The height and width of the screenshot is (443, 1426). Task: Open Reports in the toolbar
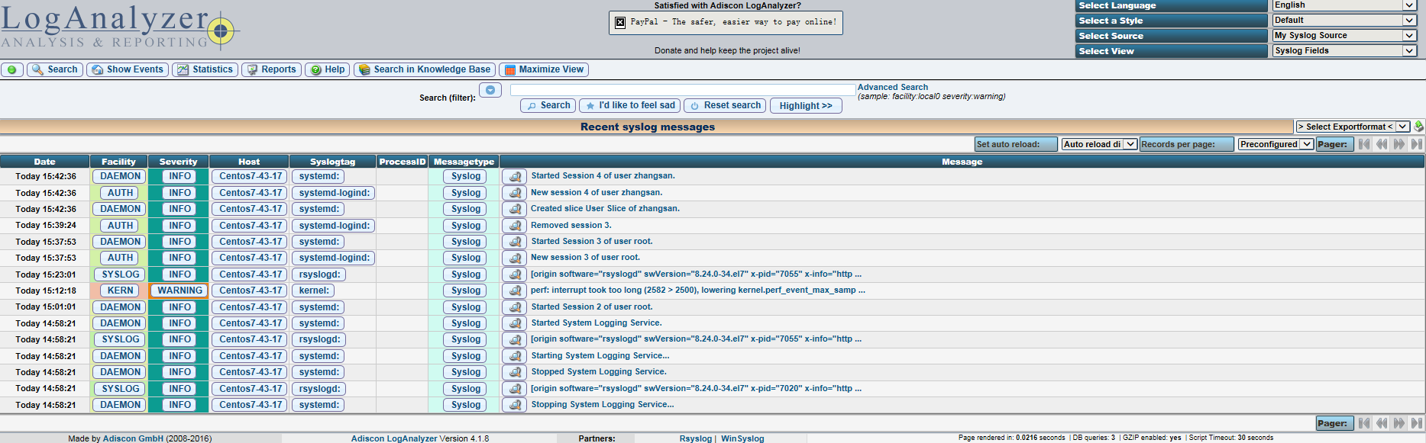click(271, 69)
